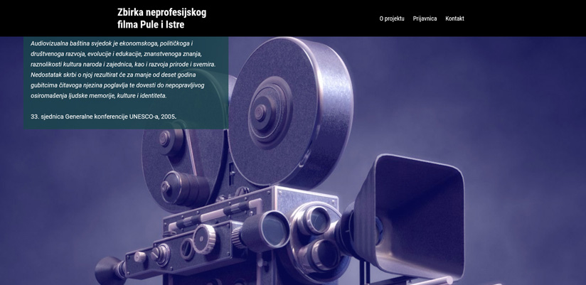
Task: Click the italic Audiovizualna baština quote paragraph
Action: pos(123,70)
